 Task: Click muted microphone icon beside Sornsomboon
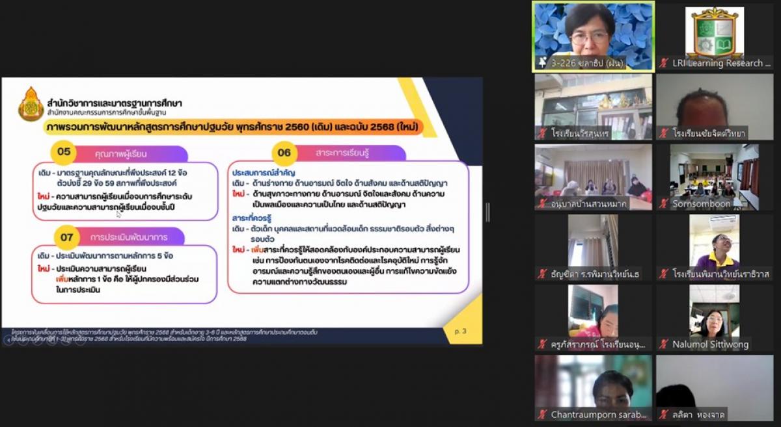(664, 203)
